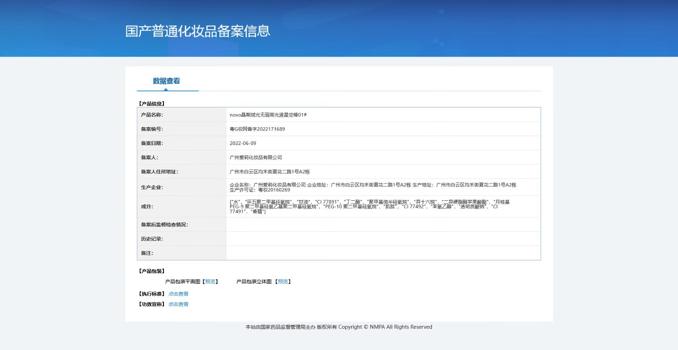The height and width of the screenshot is (350, 678).
Task: Click 点击查看 next to 执行标准
Action: (x=178, y=294)
